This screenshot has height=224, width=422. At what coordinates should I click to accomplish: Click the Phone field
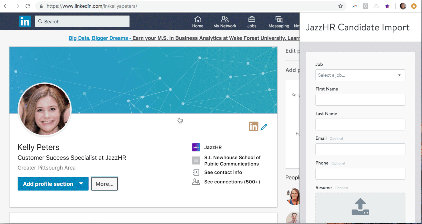(x=360, y=174)
